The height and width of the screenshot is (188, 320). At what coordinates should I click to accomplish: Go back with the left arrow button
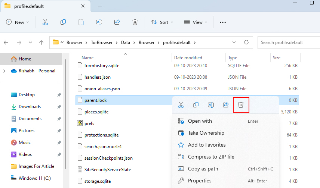[6, 43]
